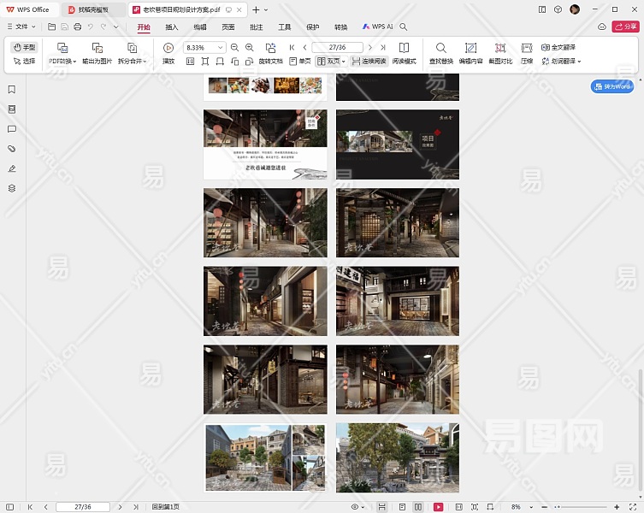Screen dimensions: 644x513
Task: Click the 查找替换 search icon
Action: click(x=440, y=49)
